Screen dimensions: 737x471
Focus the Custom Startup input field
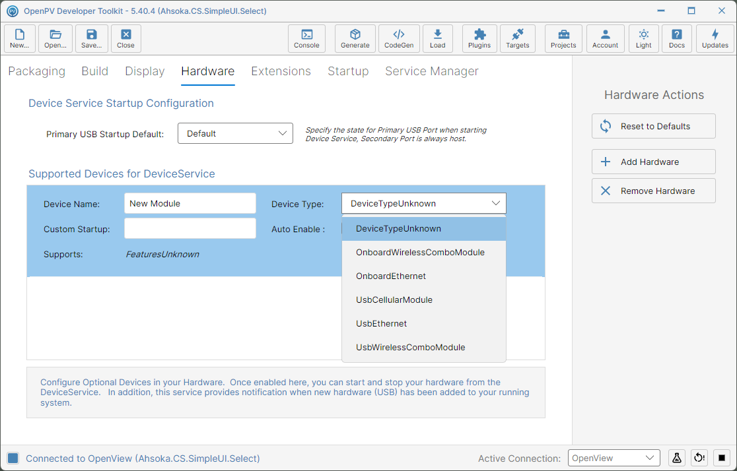pyautogui.click(x=190, y=228)
